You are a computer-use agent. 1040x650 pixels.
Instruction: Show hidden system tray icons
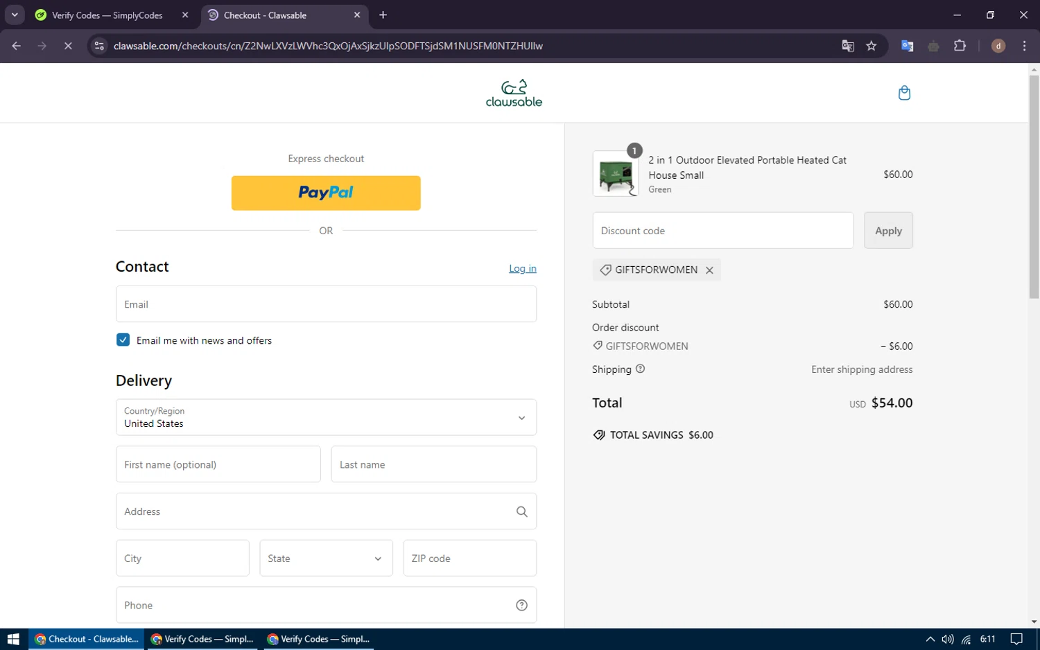pos(930,639)
